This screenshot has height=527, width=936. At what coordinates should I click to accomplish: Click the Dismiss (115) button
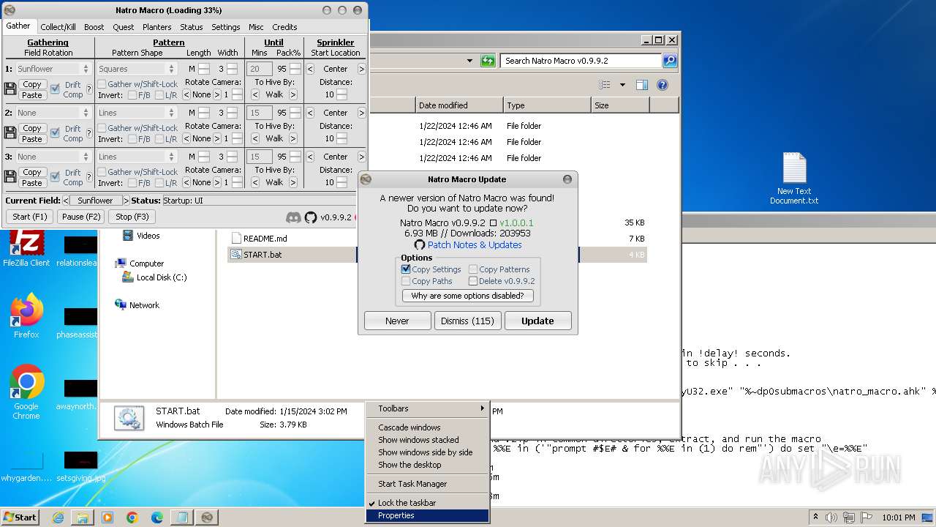[x=467, y=321]
